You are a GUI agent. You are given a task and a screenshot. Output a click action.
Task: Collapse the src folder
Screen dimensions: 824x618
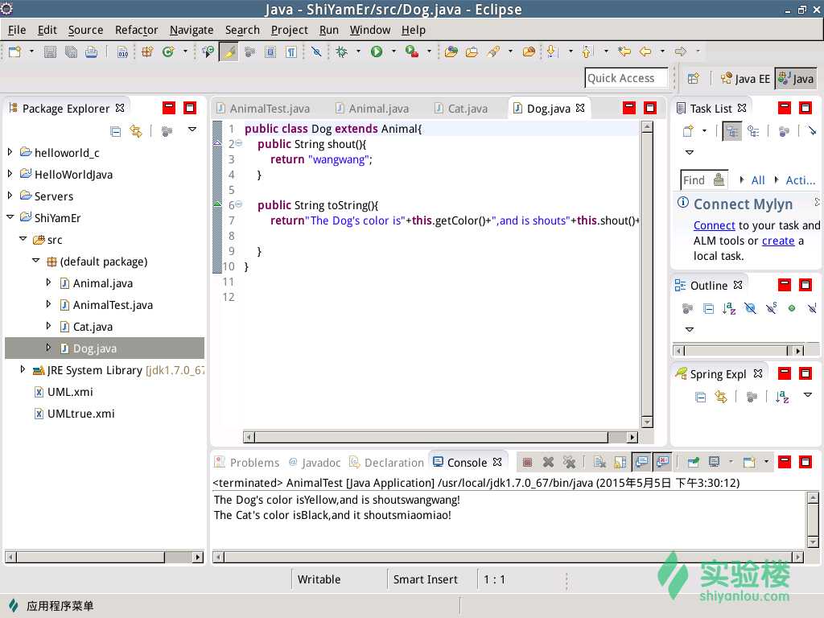23,238
